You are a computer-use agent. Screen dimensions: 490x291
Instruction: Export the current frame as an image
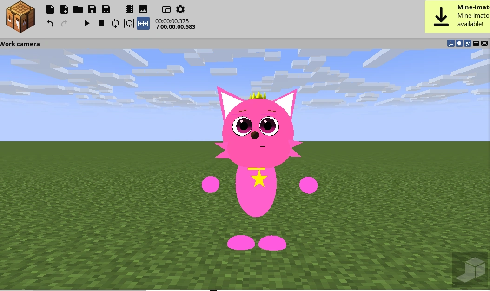coord(144,9)
